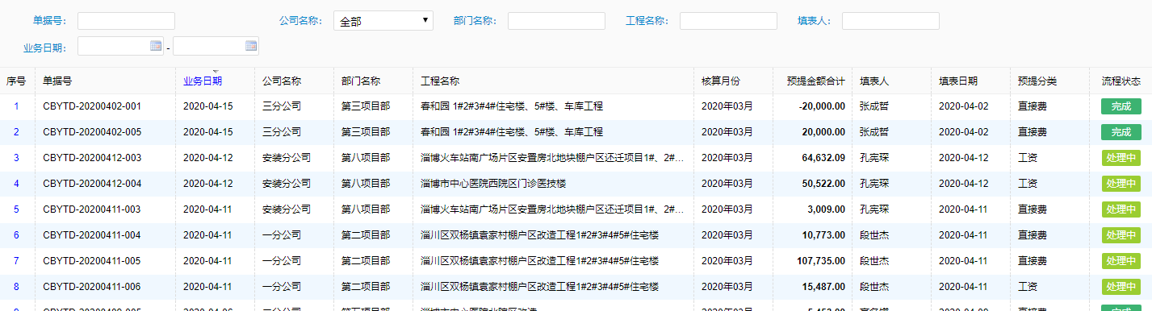Open end date calendar picker icon
This screenshot has height=311, width=1152.
tap(251, 46)
